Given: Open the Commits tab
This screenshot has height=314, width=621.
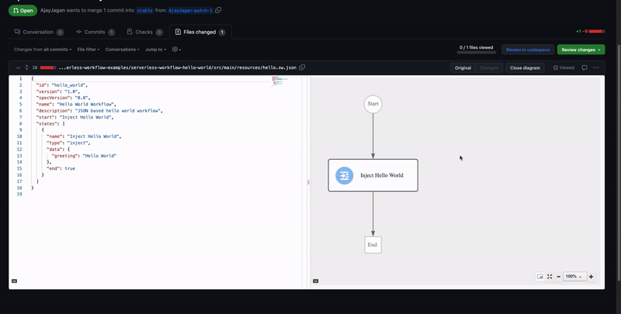Looking at the screenshot, I should coord(95,32).
